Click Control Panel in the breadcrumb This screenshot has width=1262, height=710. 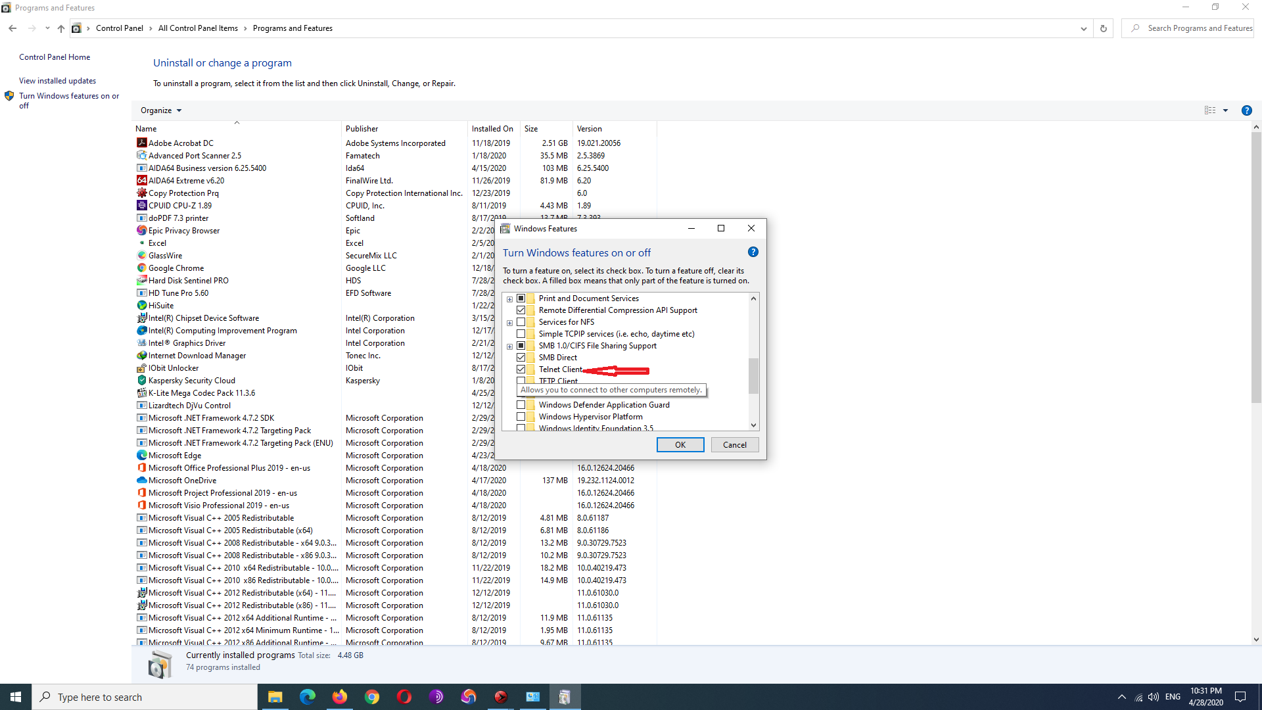pyautogui.click(x=119, y=28)
